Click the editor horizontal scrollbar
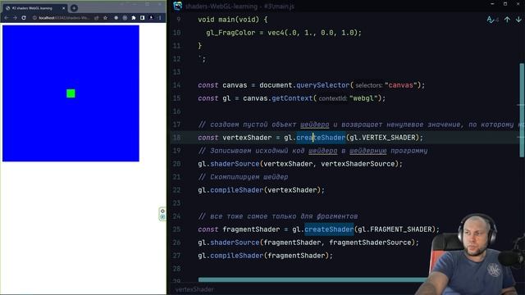The width and height of the screenshot is (525, 295). point(313,279)
